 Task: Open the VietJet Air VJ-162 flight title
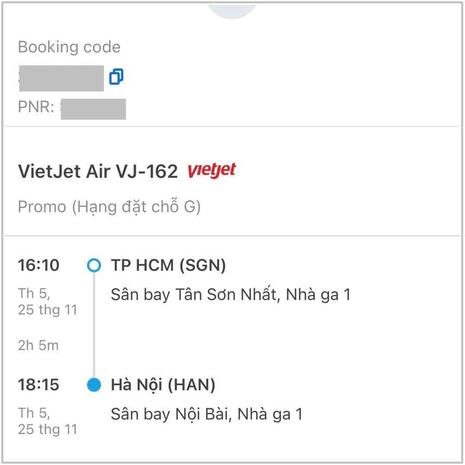(98, 171)
